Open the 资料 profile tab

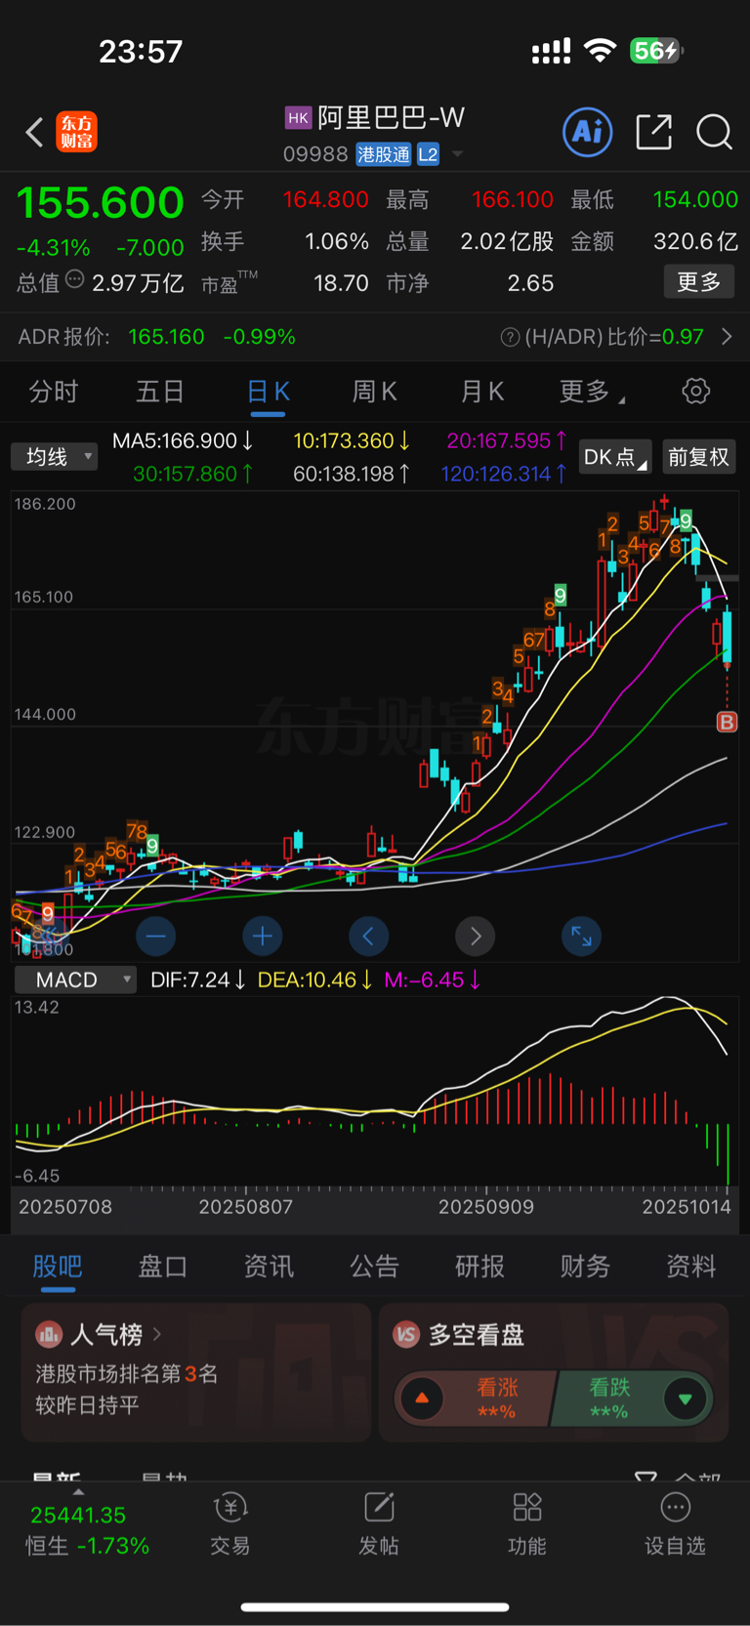coord(690,1266)
